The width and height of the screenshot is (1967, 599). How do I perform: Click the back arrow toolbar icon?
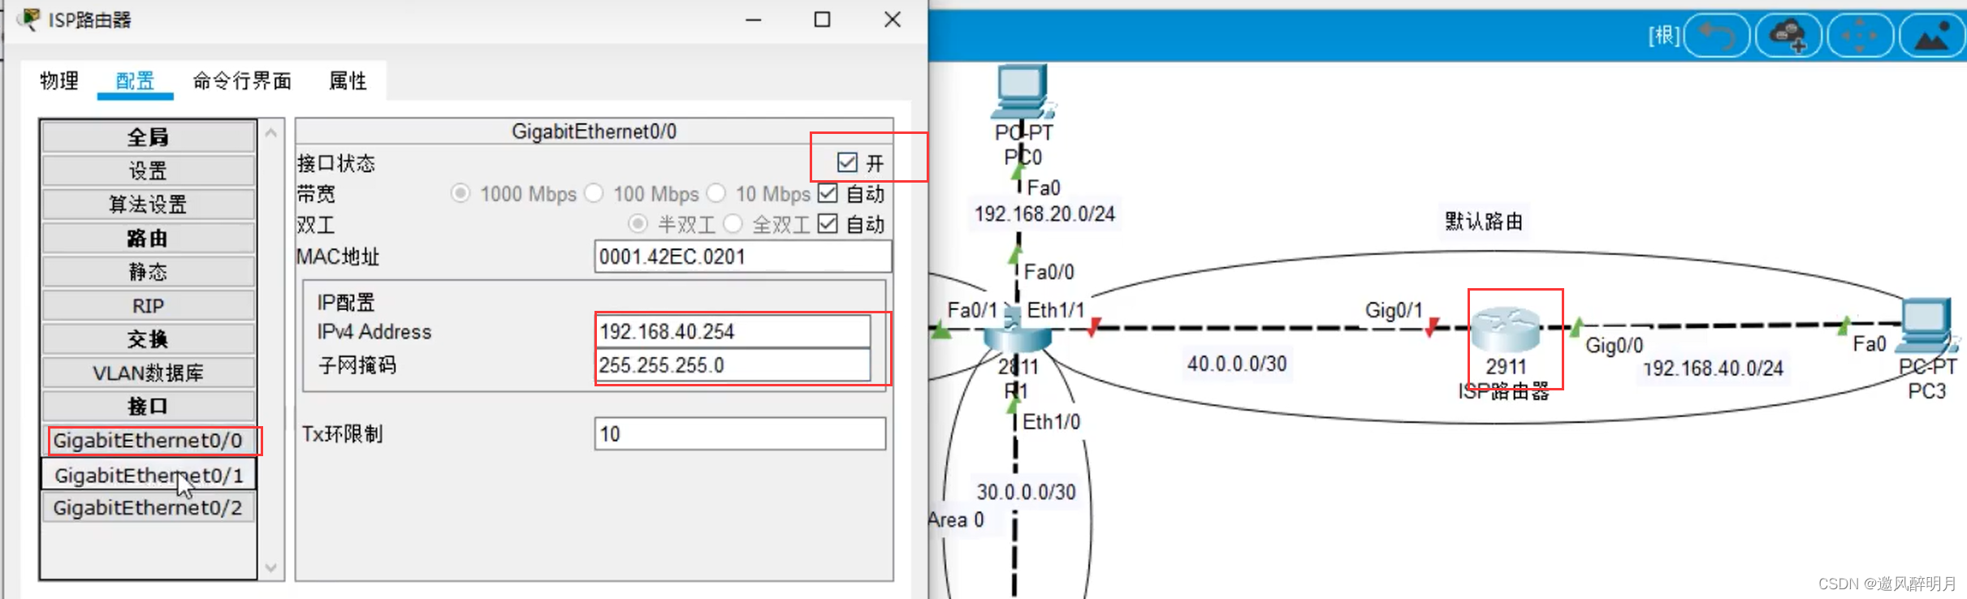click(1717, 36)
